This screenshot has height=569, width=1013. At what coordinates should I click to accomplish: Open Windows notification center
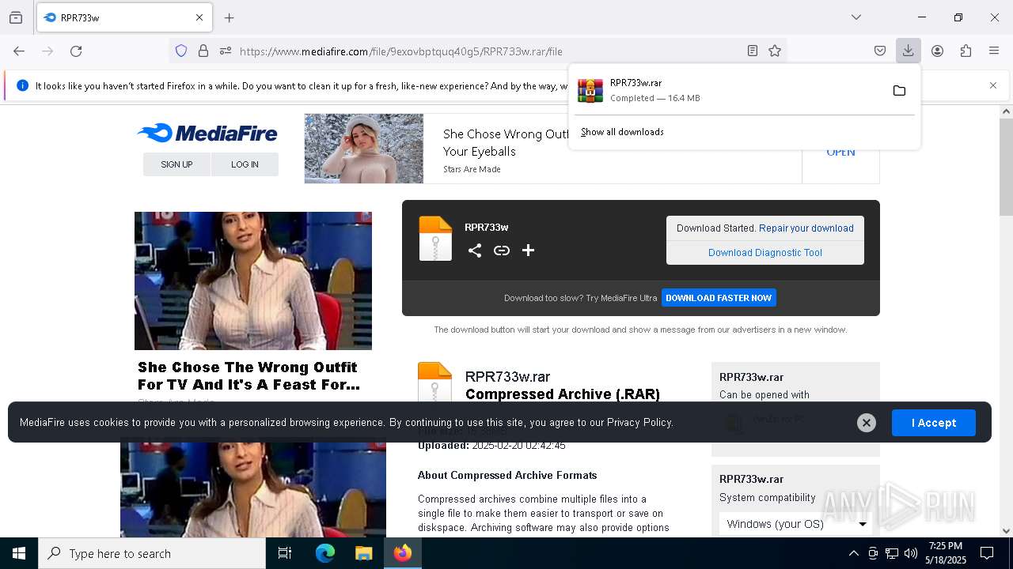tap(987, 553)
